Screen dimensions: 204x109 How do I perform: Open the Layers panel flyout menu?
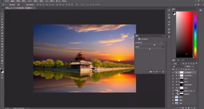click(197, 60)
